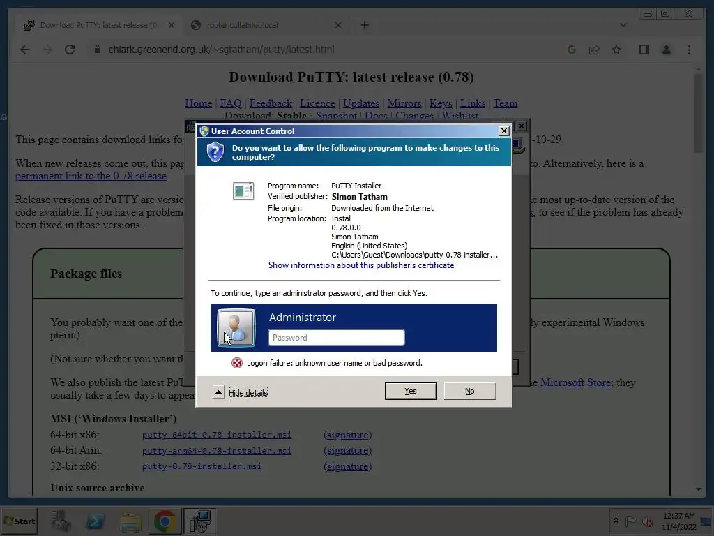This screenshot has width=714, height=536.
Task: Open the Home link on PuTTY page
Action: [199, 103]
